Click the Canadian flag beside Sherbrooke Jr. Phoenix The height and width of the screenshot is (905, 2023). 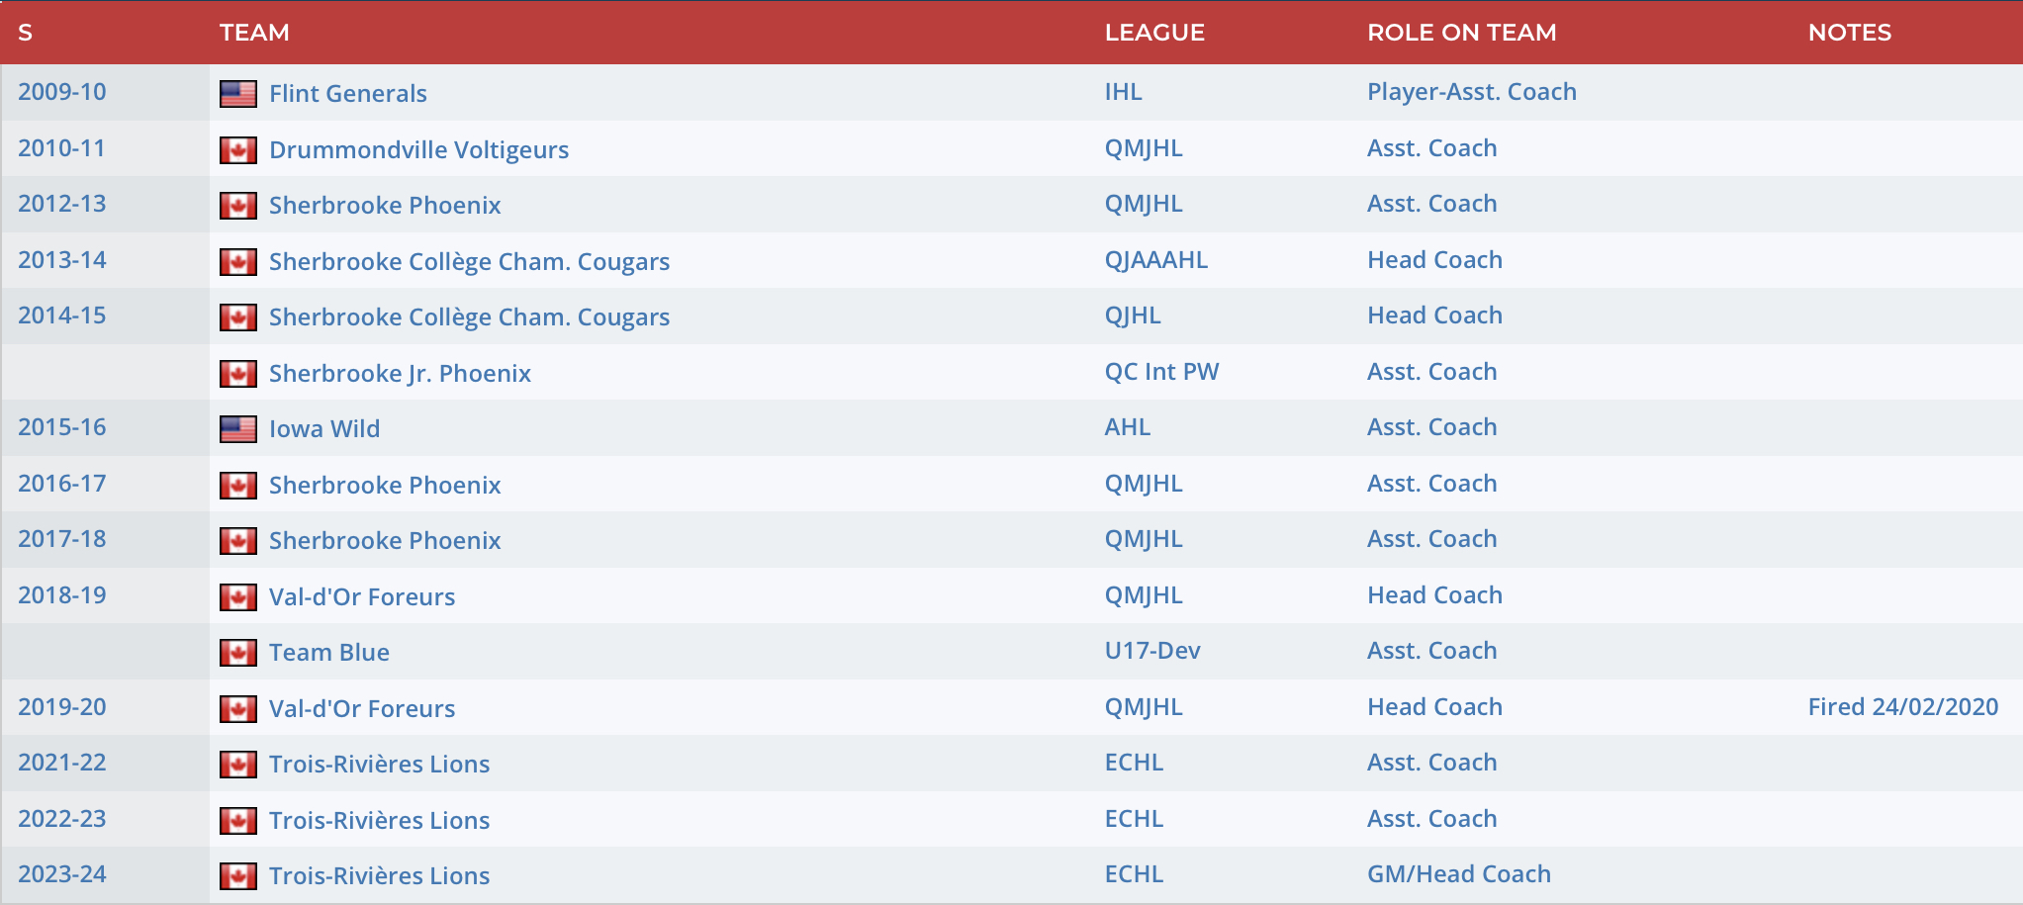(x=238, y=374)
